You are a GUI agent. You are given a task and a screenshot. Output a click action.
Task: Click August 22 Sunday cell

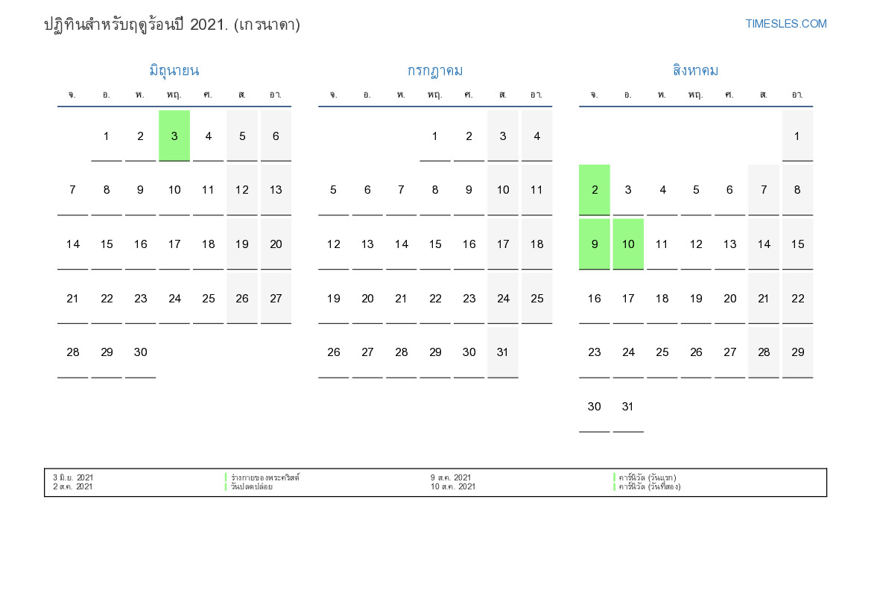point(798,299)
